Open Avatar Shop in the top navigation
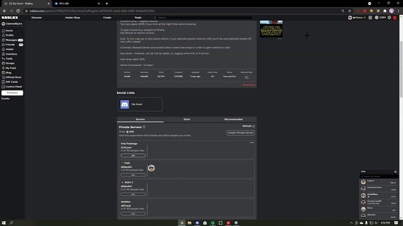The height and width of the screenshot is (226, 403). (x=72, y=18)
